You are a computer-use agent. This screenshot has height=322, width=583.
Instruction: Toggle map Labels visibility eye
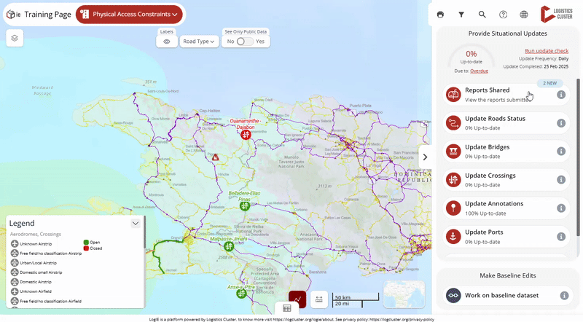[x=167, y=42]
